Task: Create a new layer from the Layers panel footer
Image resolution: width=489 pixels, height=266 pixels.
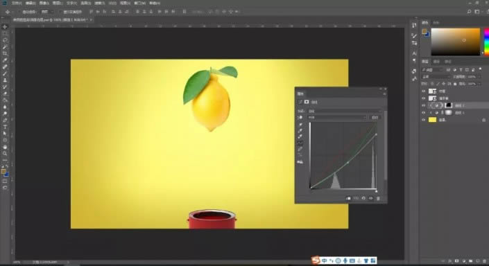Action: (x=477, y=261)
